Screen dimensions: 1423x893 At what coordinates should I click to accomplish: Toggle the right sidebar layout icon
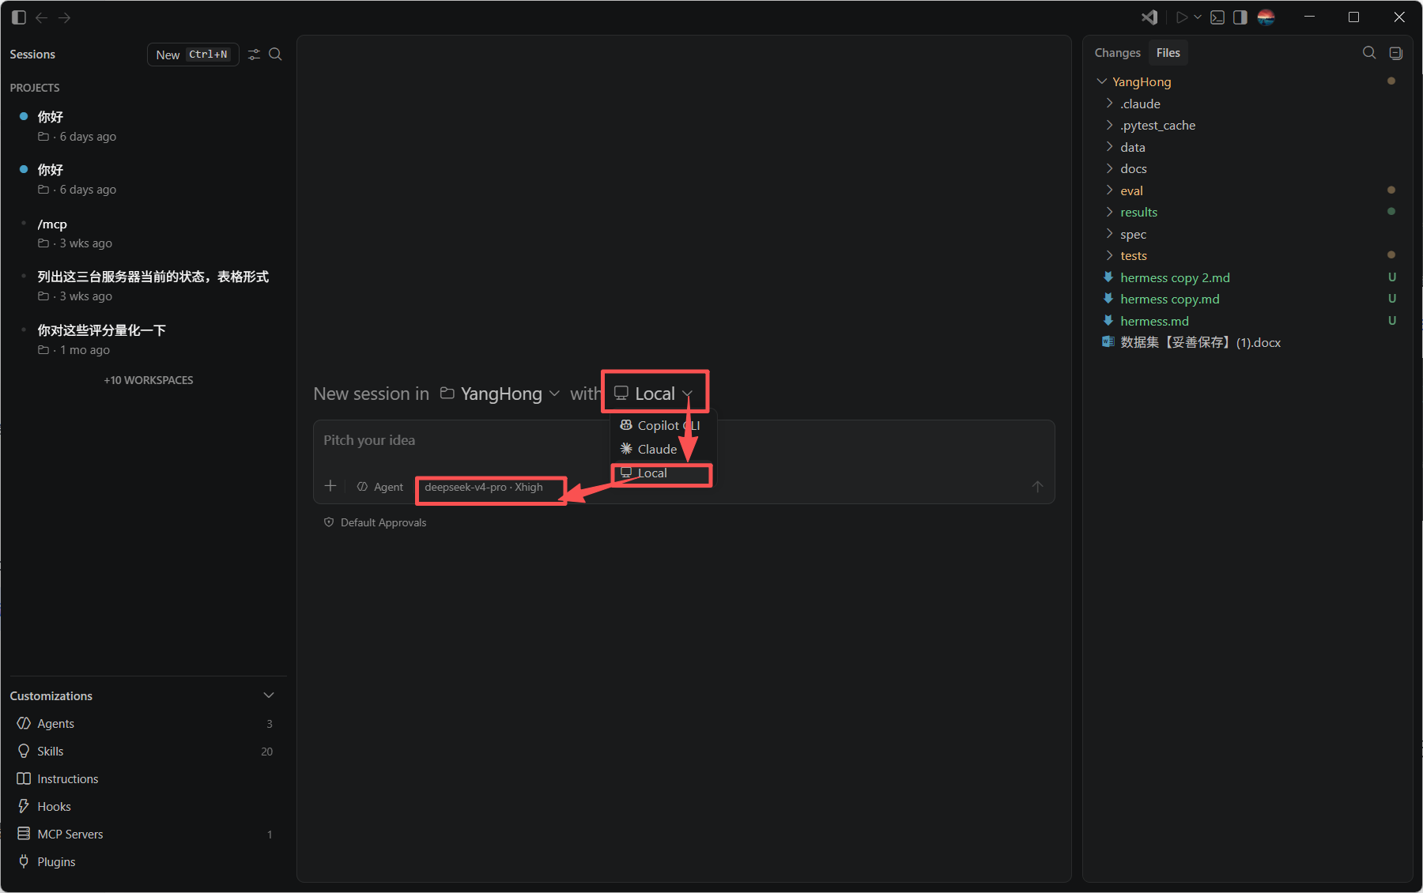point(1240,17)
